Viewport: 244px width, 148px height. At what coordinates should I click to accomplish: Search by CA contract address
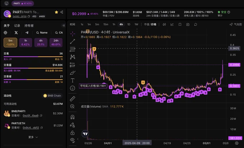[59, 33]
